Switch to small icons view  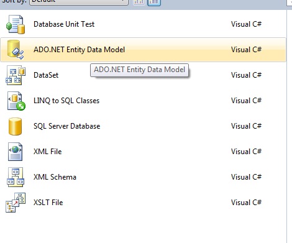[x=139, y=2]
